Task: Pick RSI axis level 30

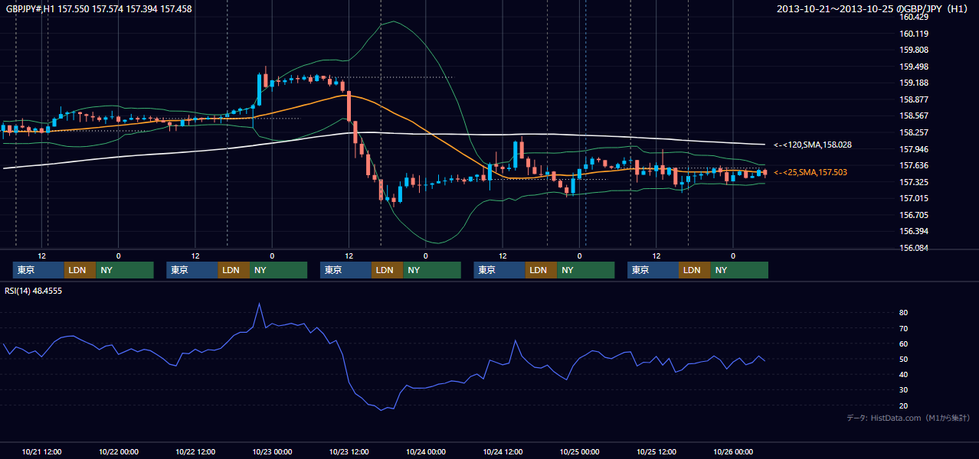Action: [904, 390]
